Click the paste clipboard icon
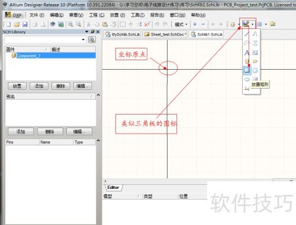This screenshot has height=225, width=296. tap(105, 24)
